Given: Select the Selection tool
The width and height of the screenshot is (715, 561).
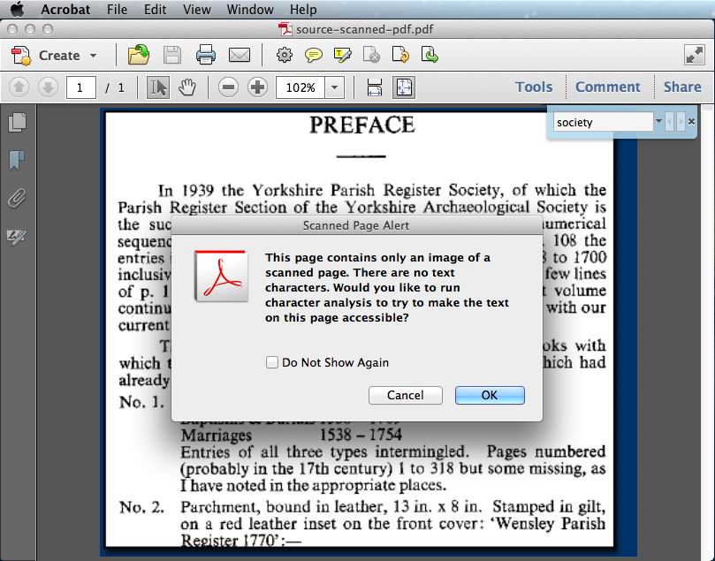Looking at the screenshot, I should pos(157,87).
